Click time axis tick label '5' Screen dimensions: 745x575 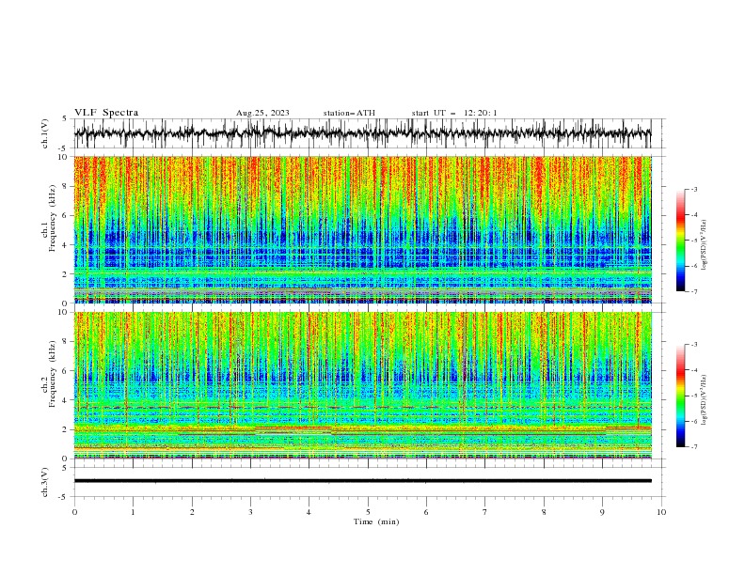(x=368, y=512)
